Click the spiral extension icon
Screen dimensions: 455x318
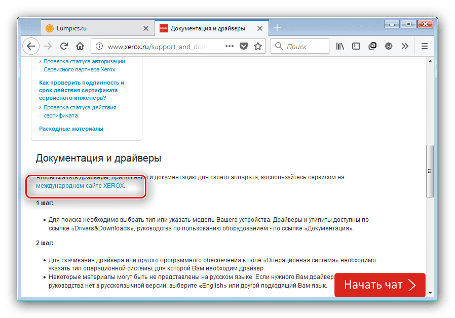pos(372,46)
